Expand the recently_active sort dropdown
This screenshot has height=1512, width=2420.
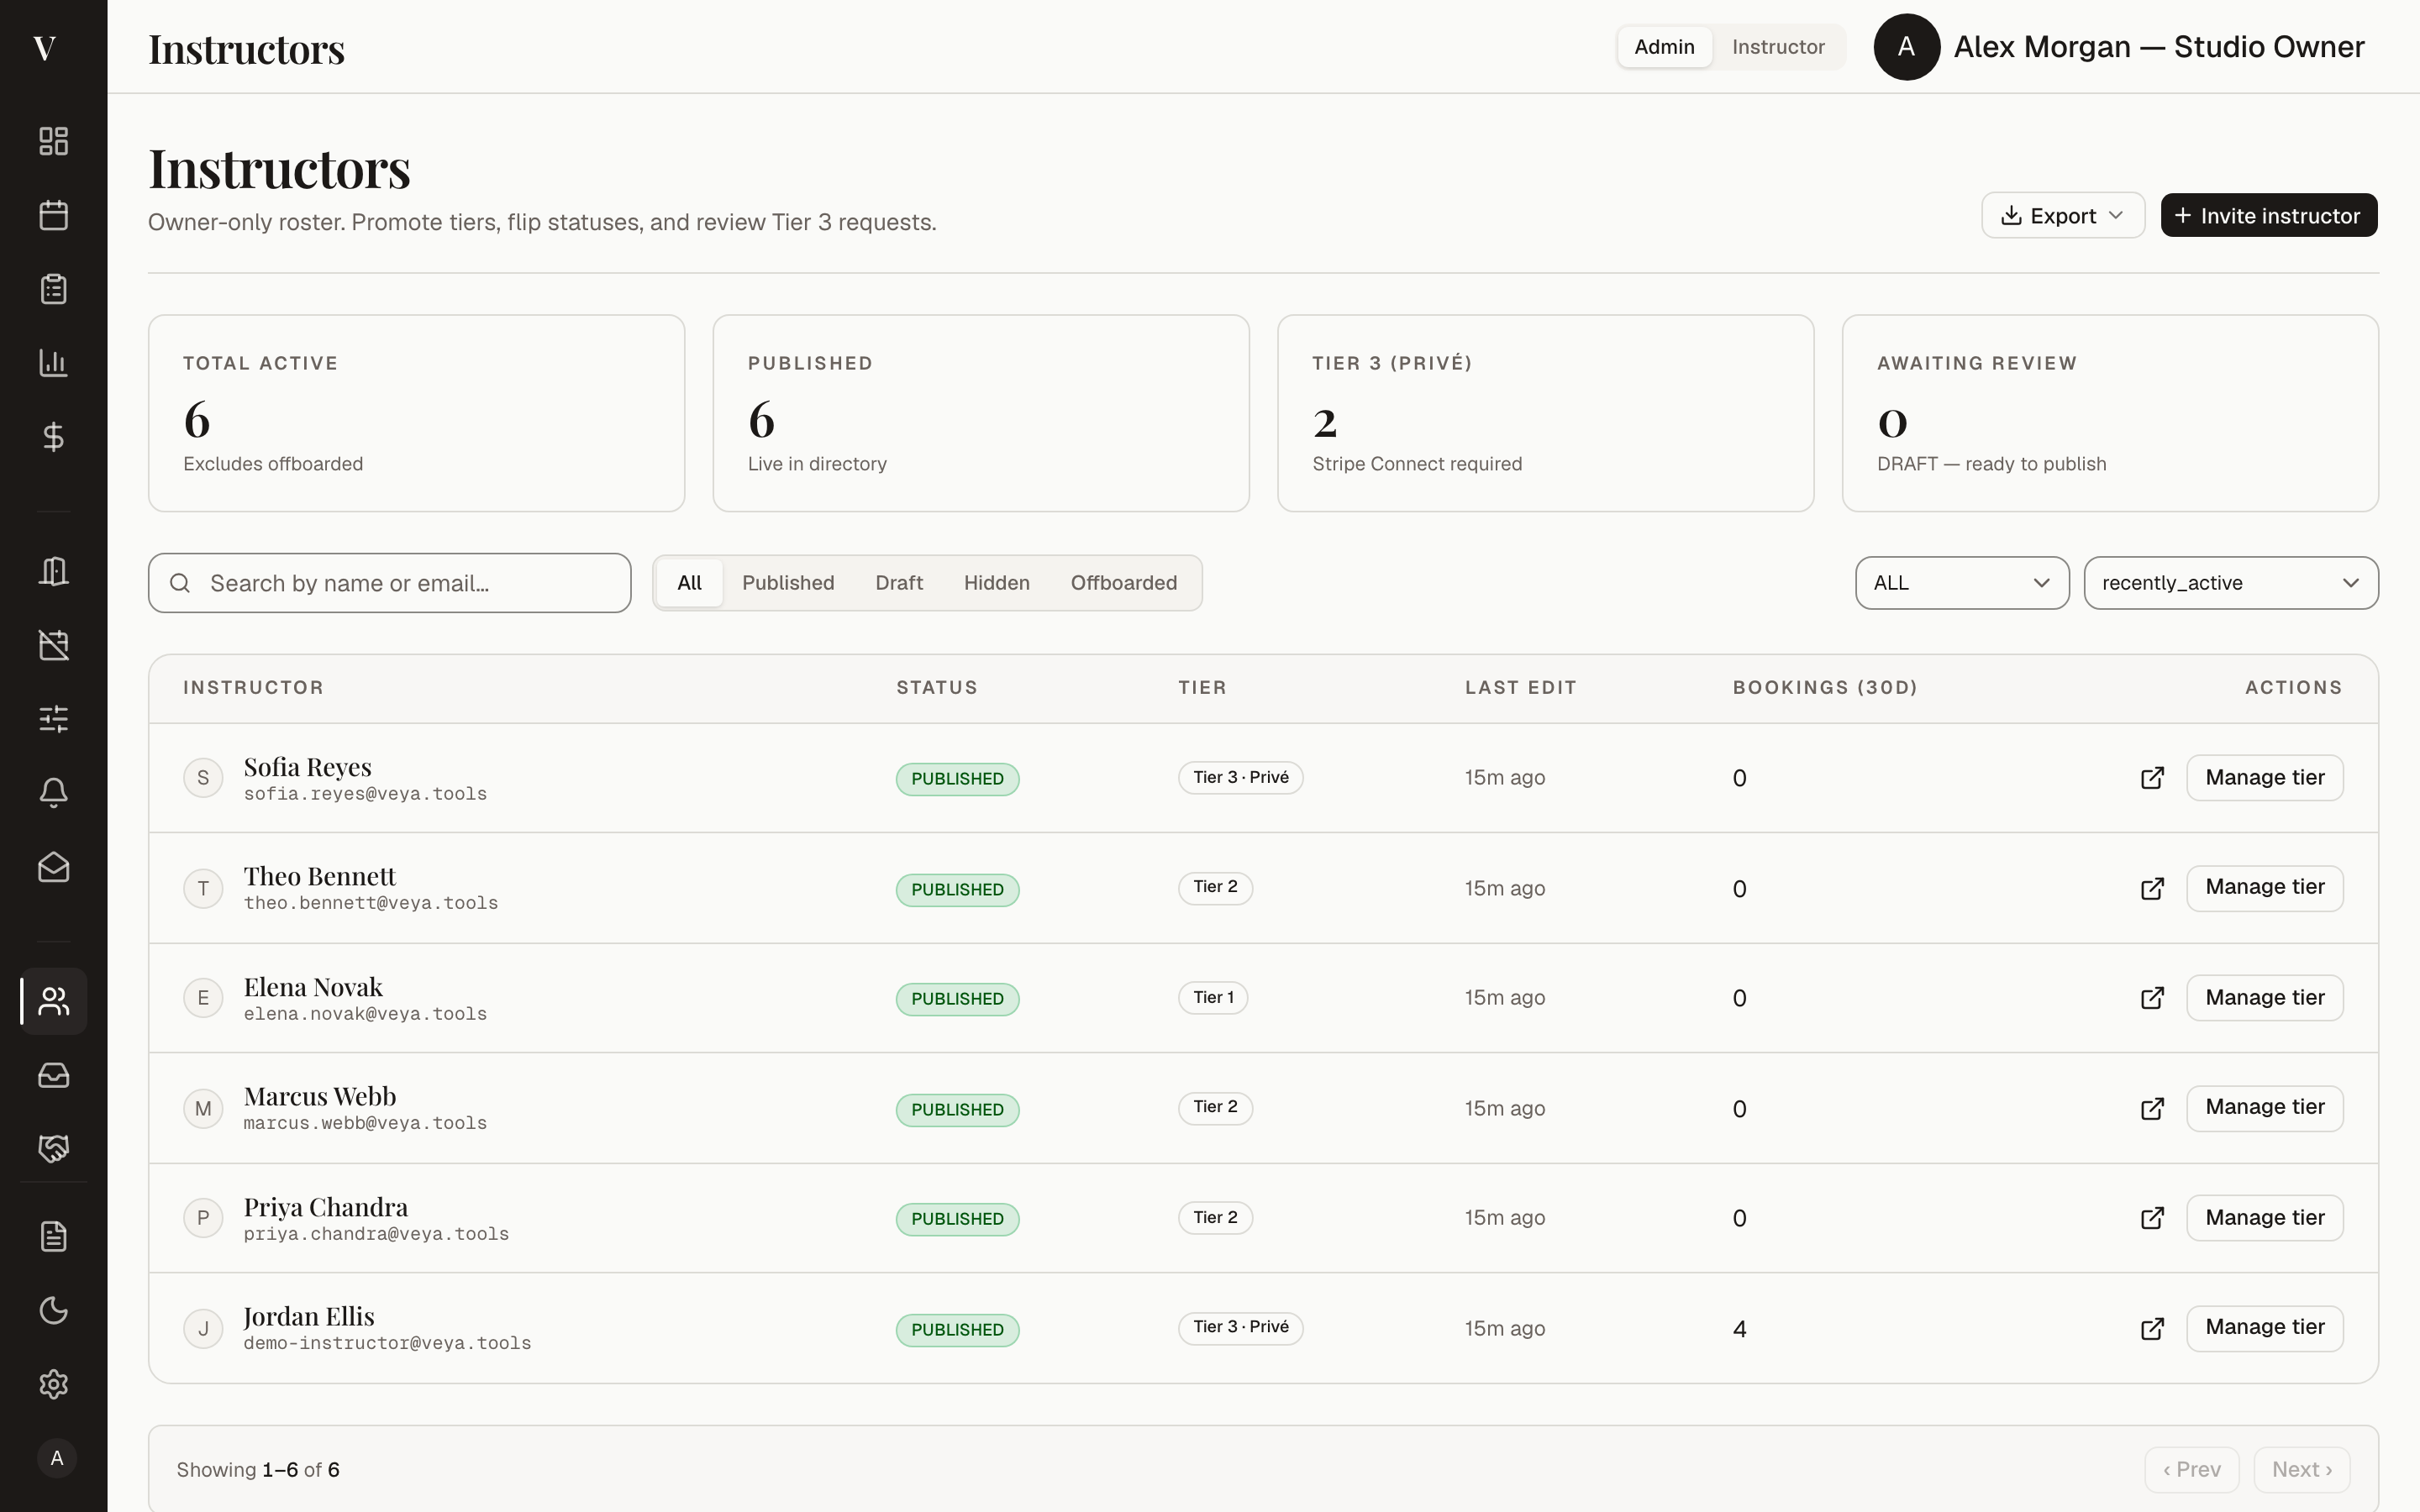pyautogui.click(x=2231, y=583)
